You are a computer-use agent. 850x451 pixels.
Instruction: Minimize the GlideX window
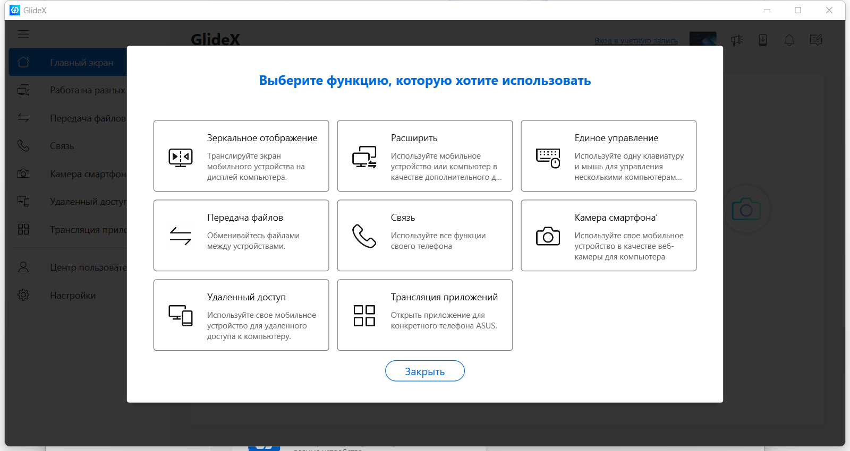click(767, 10)
